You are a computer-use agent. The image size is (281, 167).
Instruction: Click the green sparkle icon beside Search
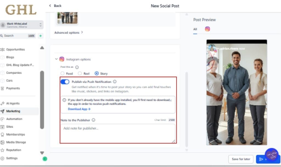[41, 36]
